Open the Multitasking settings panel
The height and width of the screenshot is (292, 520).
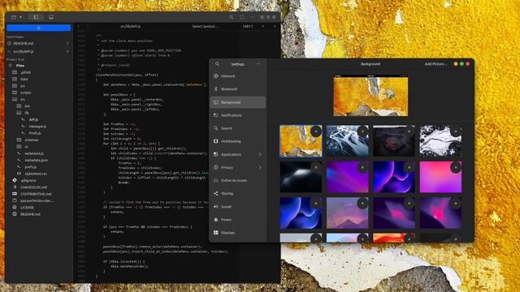click(x=238, y=141)
